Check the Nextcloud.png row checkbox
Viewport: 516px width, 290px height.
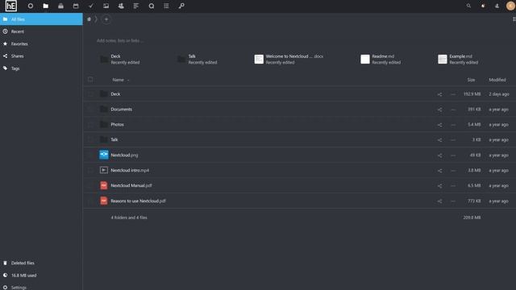[x=90, y=155]
